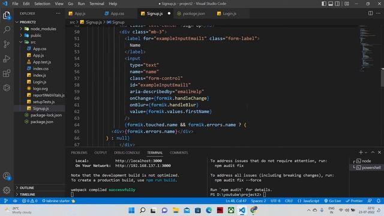The height and width of the screenshot is (216, 384).
Task: Click the errors and warnings status indicator
Action: pyautogui.click(x=29, y=201)
